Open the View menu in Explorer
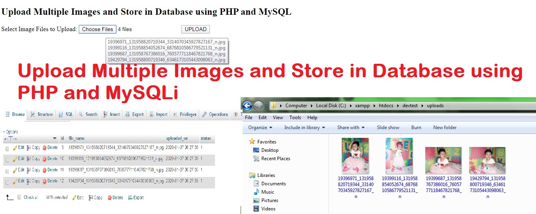 278,118
